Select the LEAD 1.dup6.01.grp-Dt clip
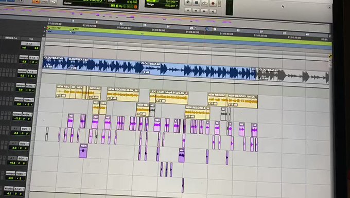The width and height of the screenshot is (350, 198). [172, 97]
